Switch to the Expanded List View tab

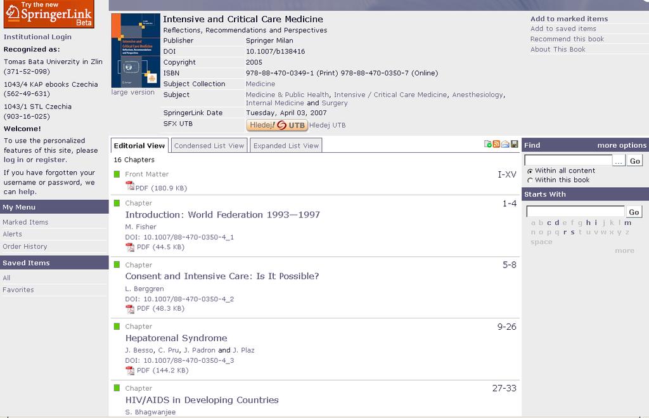286,145
